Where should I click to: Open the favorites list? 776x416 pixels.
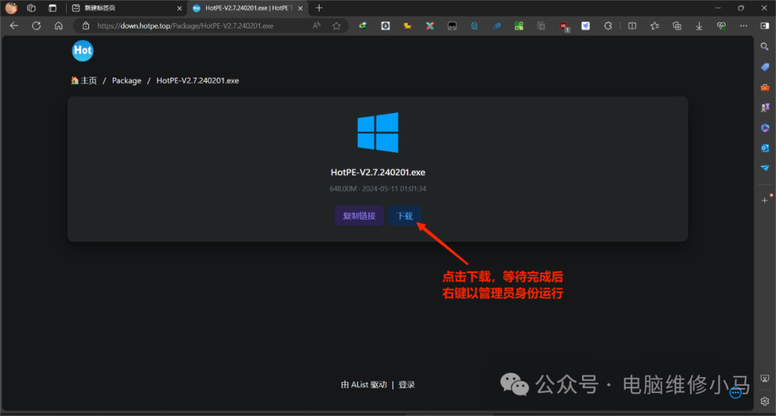click(655, 26)
